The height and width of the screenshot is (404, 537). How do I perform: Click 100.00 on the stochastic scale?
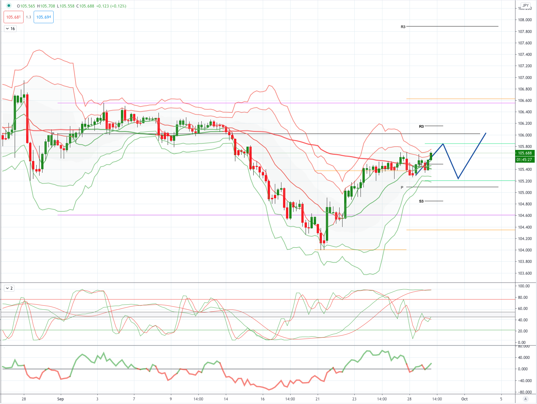tap(524, 286)
